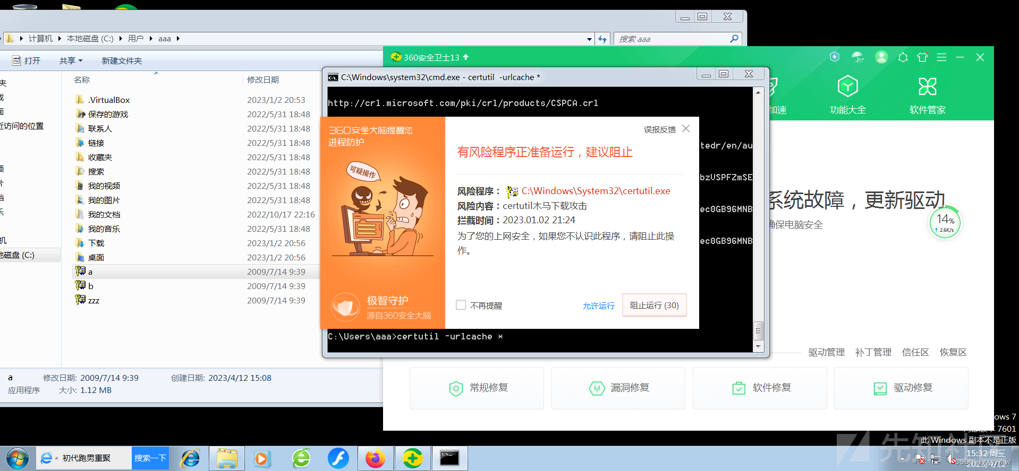This screenshot has height=471, width=1019.
Task: Open Firefox from taskbar
Action: pyautogui.click(x=375, y=458)
